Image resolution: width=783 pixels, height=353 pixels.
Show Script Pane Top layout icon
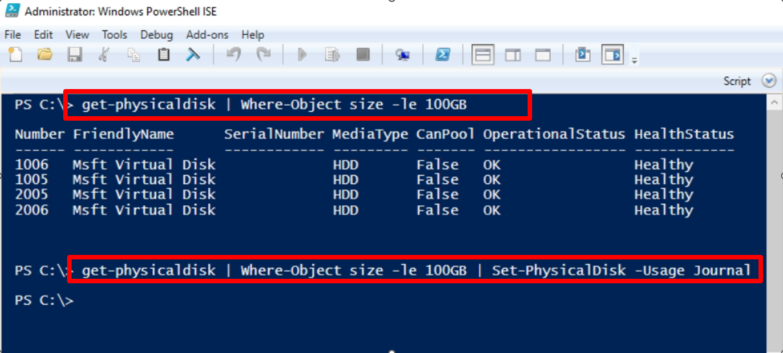(x=483, y=55)
